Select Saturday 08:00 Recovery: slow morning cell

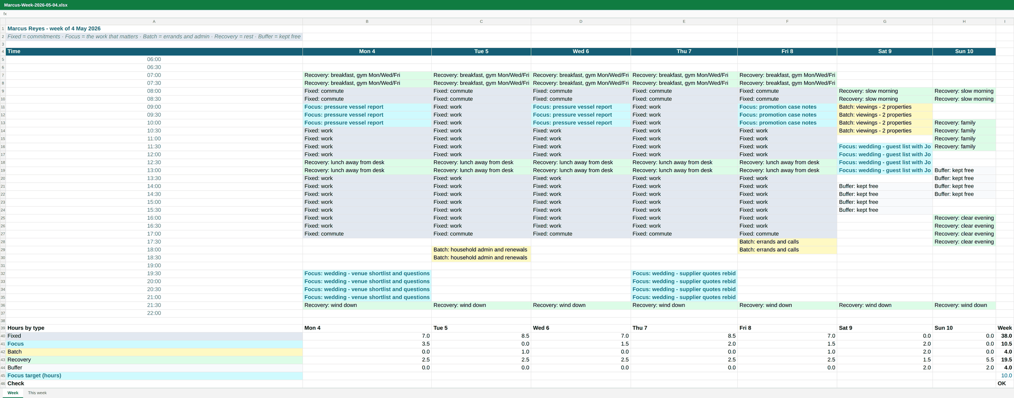885,91
